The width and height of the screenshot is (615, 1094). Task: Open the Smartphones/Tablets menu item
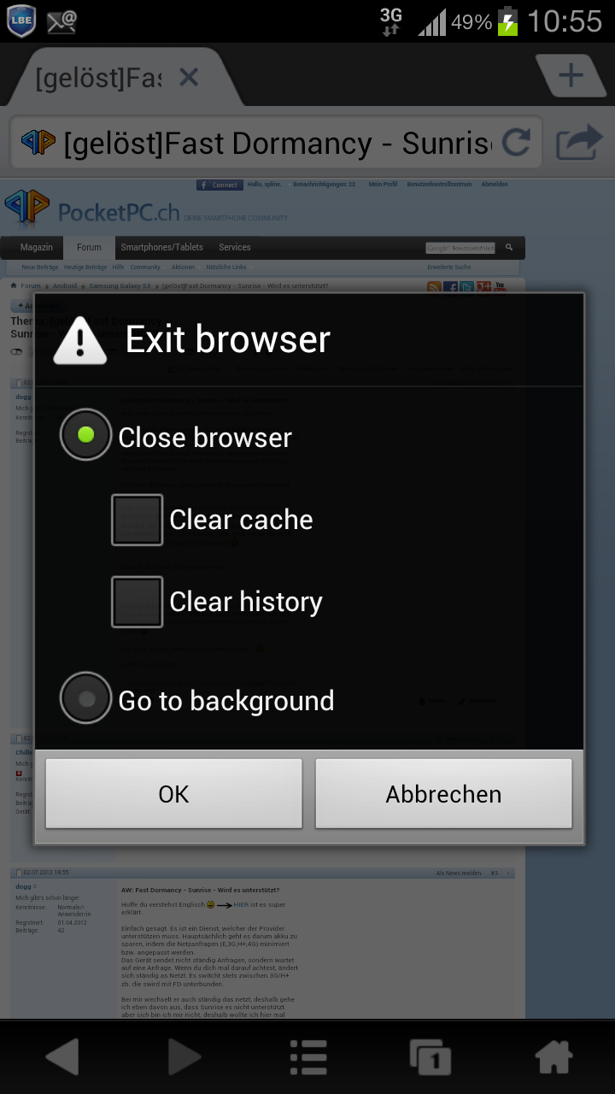(x=162, y=247)
